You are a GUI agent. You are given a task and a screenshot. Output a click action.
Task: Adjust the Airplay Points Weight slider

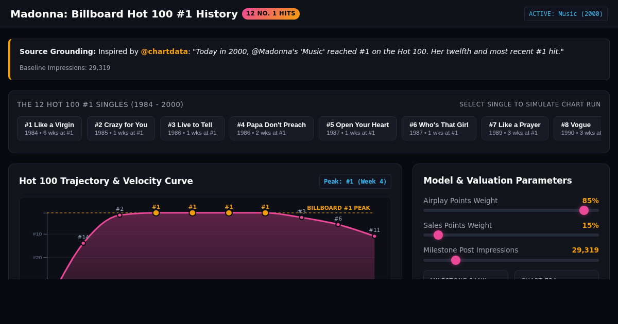click(x=511, y=210)
